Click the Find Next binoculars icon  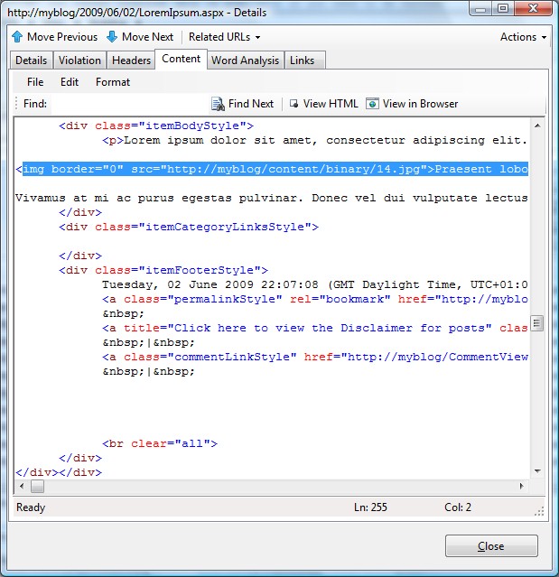click(218, 104)
